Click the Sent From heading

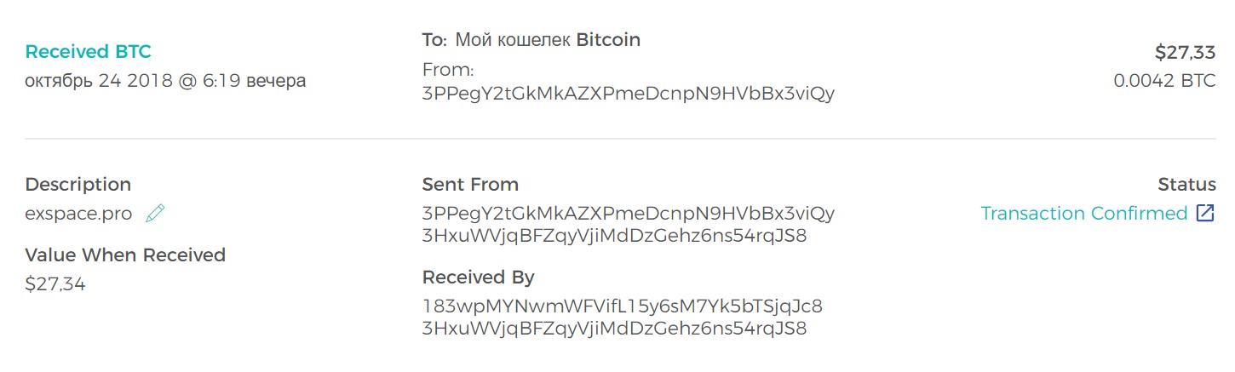click(x=470, y=185)
